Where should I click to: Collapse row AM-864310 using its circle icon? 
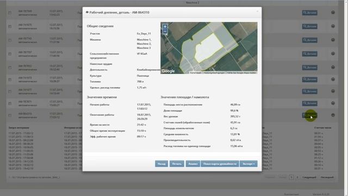(x=333, y=115)
